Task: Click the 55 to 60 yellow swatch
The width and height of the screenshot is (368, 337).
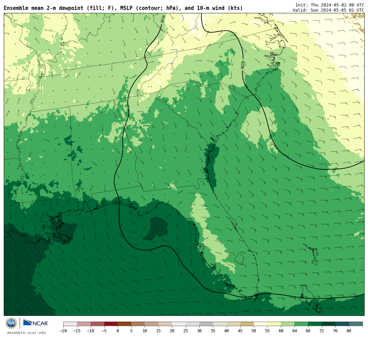Action: click(274, 324)
